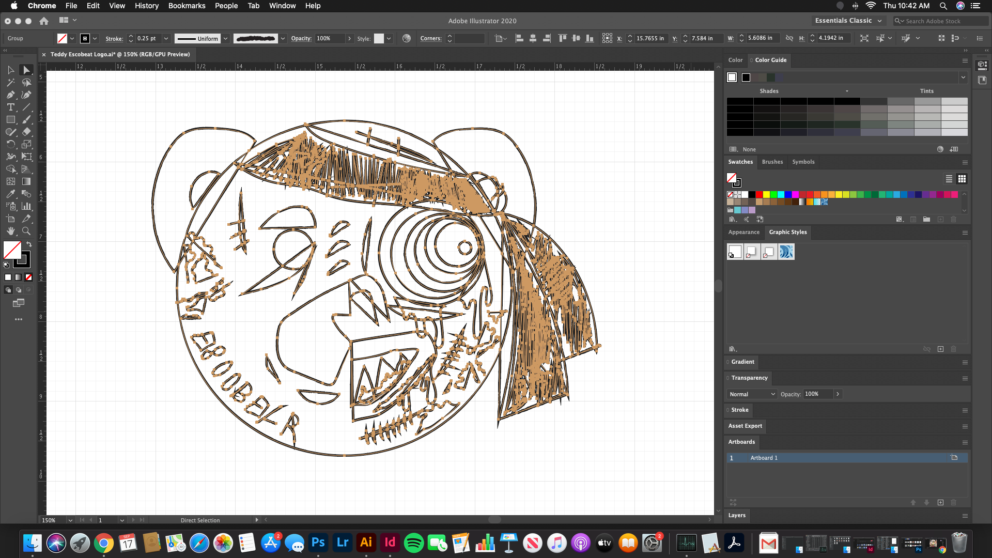Expand the Asset Export panel

pos(745,426)
